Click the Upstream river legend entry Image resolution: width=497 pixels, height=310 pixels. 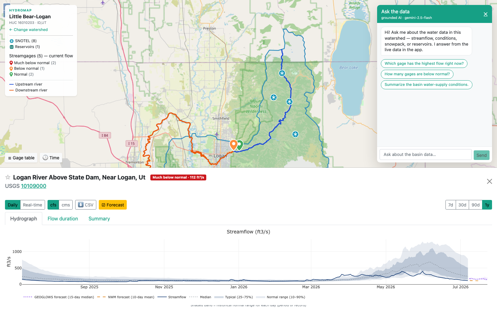point(26,84)
